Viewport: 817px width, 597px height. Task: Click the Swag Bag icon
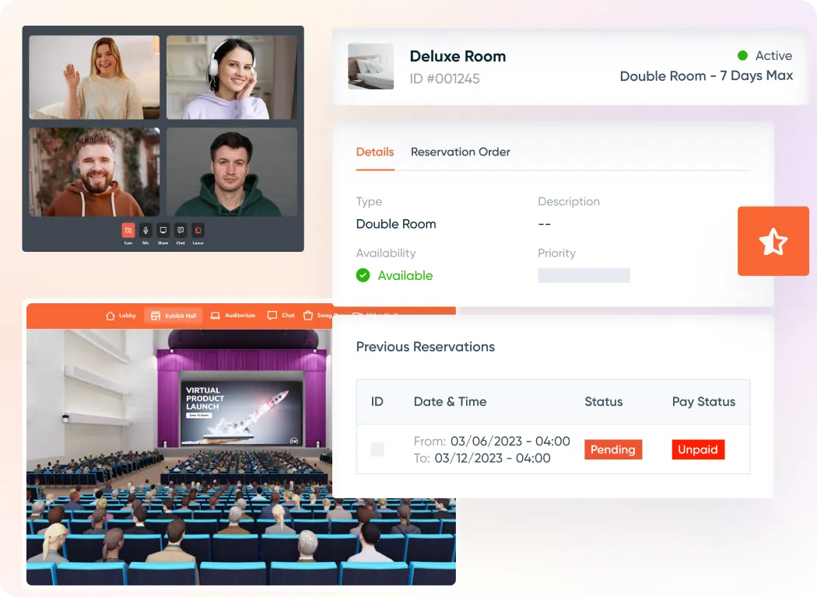click(x=309, y=315)
